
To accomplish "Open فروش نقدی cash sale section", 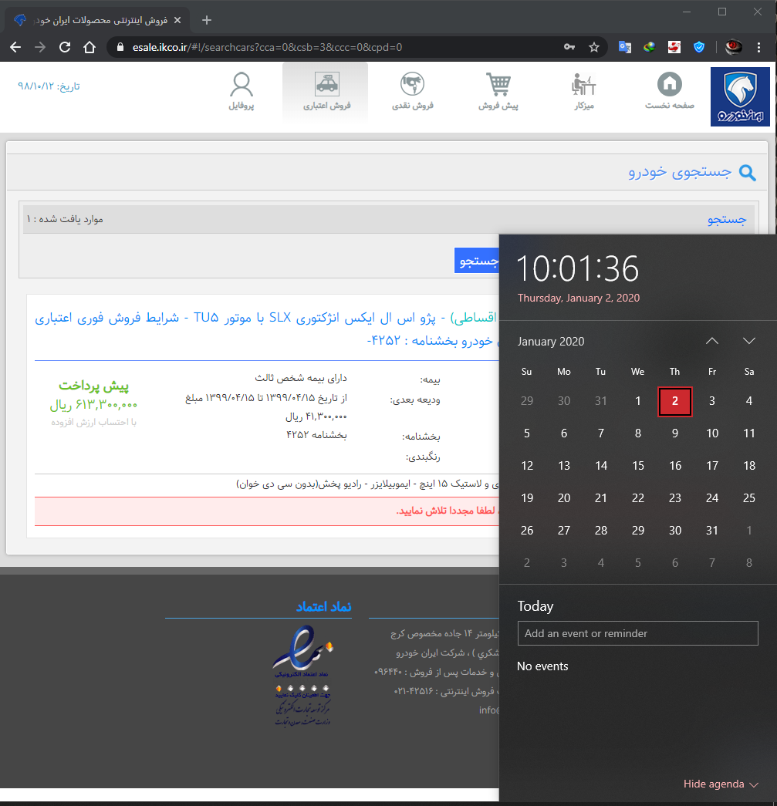I will 412,92.
